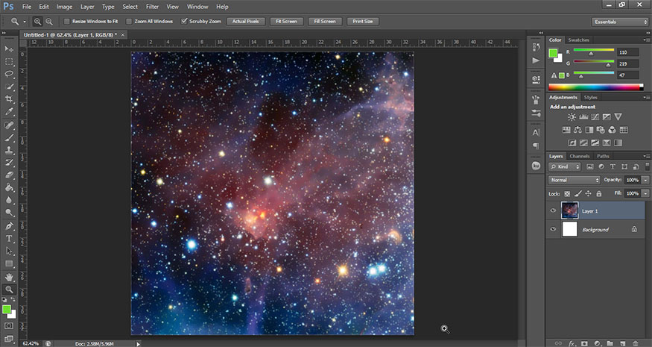
Task: Switch to the Channels tab
Action: click(580, 156)
